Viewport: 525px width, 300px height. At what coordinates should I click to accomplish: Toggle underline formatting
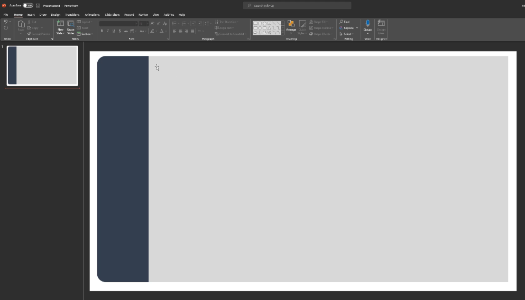click(114, 31)
